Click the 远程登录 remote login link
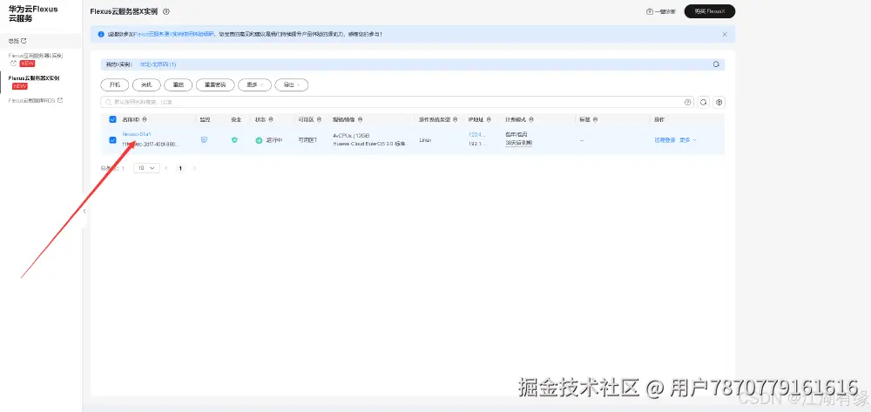871x412 pixels. pyautogui.click(x=665, y=140)
